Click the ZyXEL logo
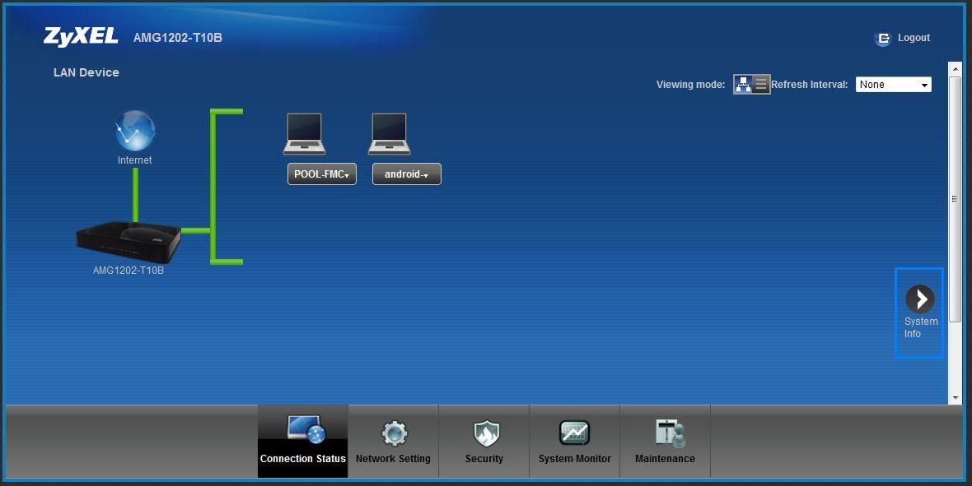Image resolution: width=972 pixels, height=486 pixels. (81, 37)
